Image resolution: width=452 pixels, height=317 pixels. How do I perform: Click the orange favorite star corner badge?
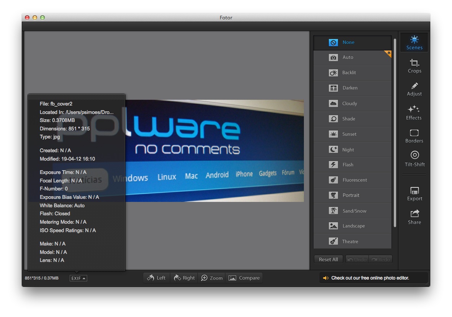click(388, 54)
